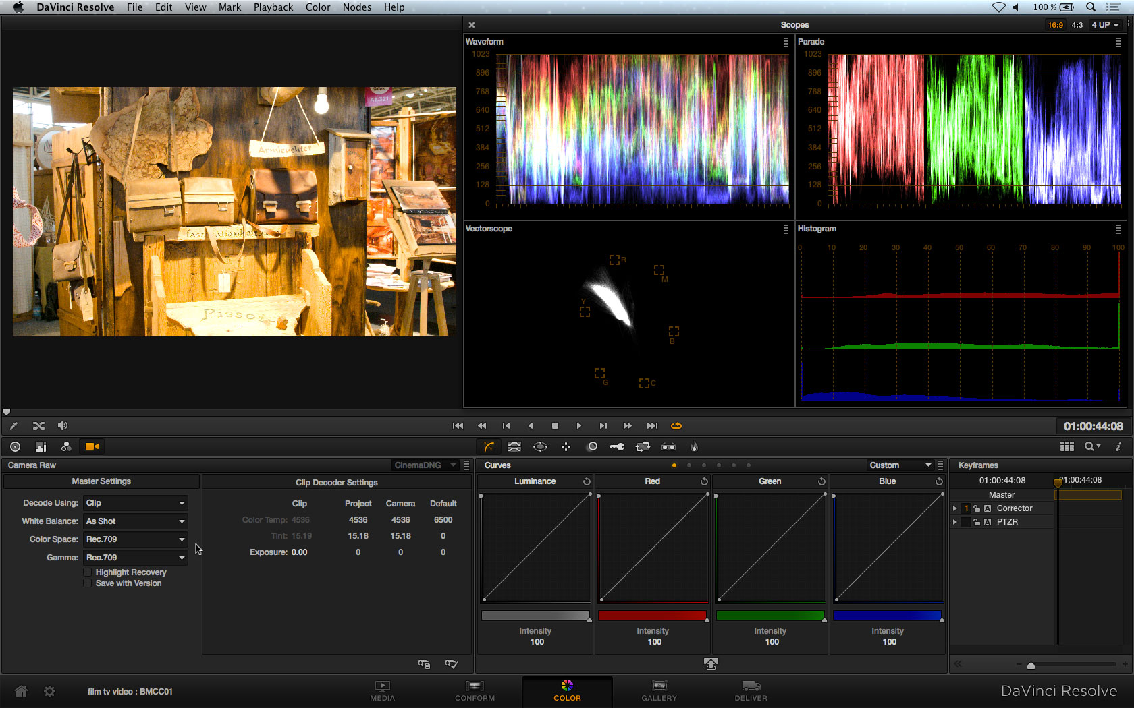This screenshot has width=1134, height=708.
Task: Open the White Balance dropdown
Action: 135,521
